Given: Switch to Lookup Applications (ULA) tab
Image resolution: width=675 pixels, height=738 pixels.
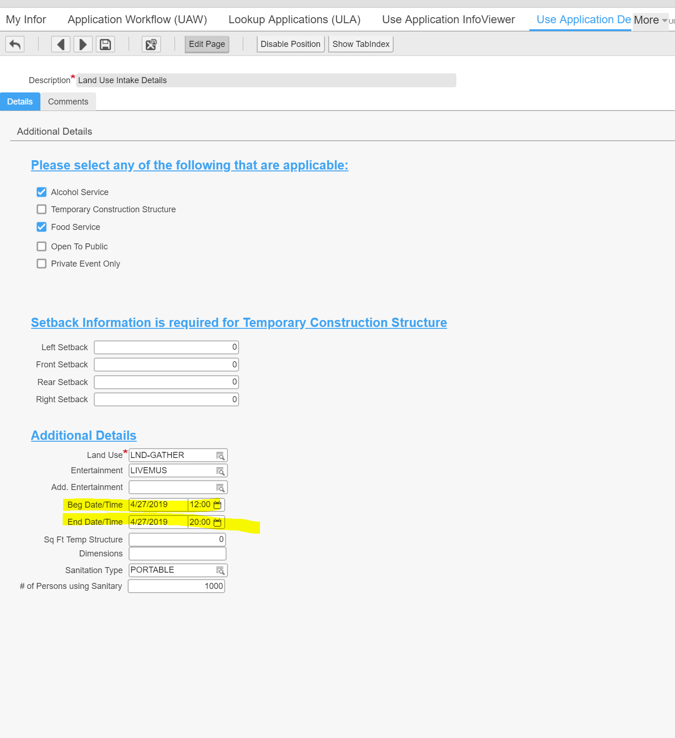Looking at the screenshot, I should [294, 20].
